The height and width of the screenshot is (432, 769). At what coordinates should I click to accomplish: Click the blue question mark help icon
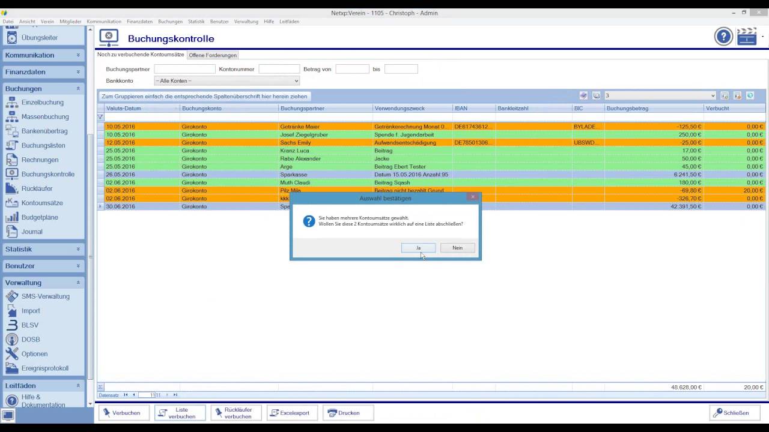point(723,37)
